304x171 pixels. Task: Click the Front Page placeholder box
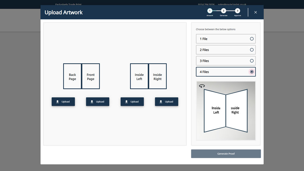91,77
